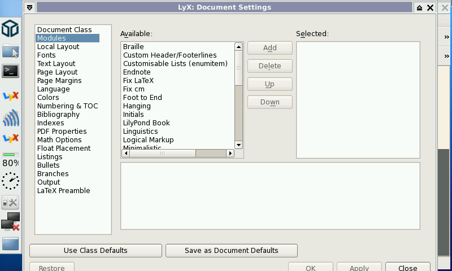Select the Listings category
The image size is (452, 271).
pyautogui.click(x=50, y=156)
